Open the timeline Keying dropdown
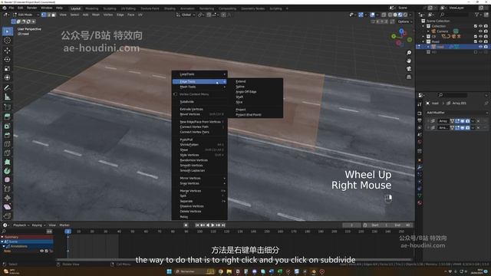491x276 pixels. tap(39, 225)
